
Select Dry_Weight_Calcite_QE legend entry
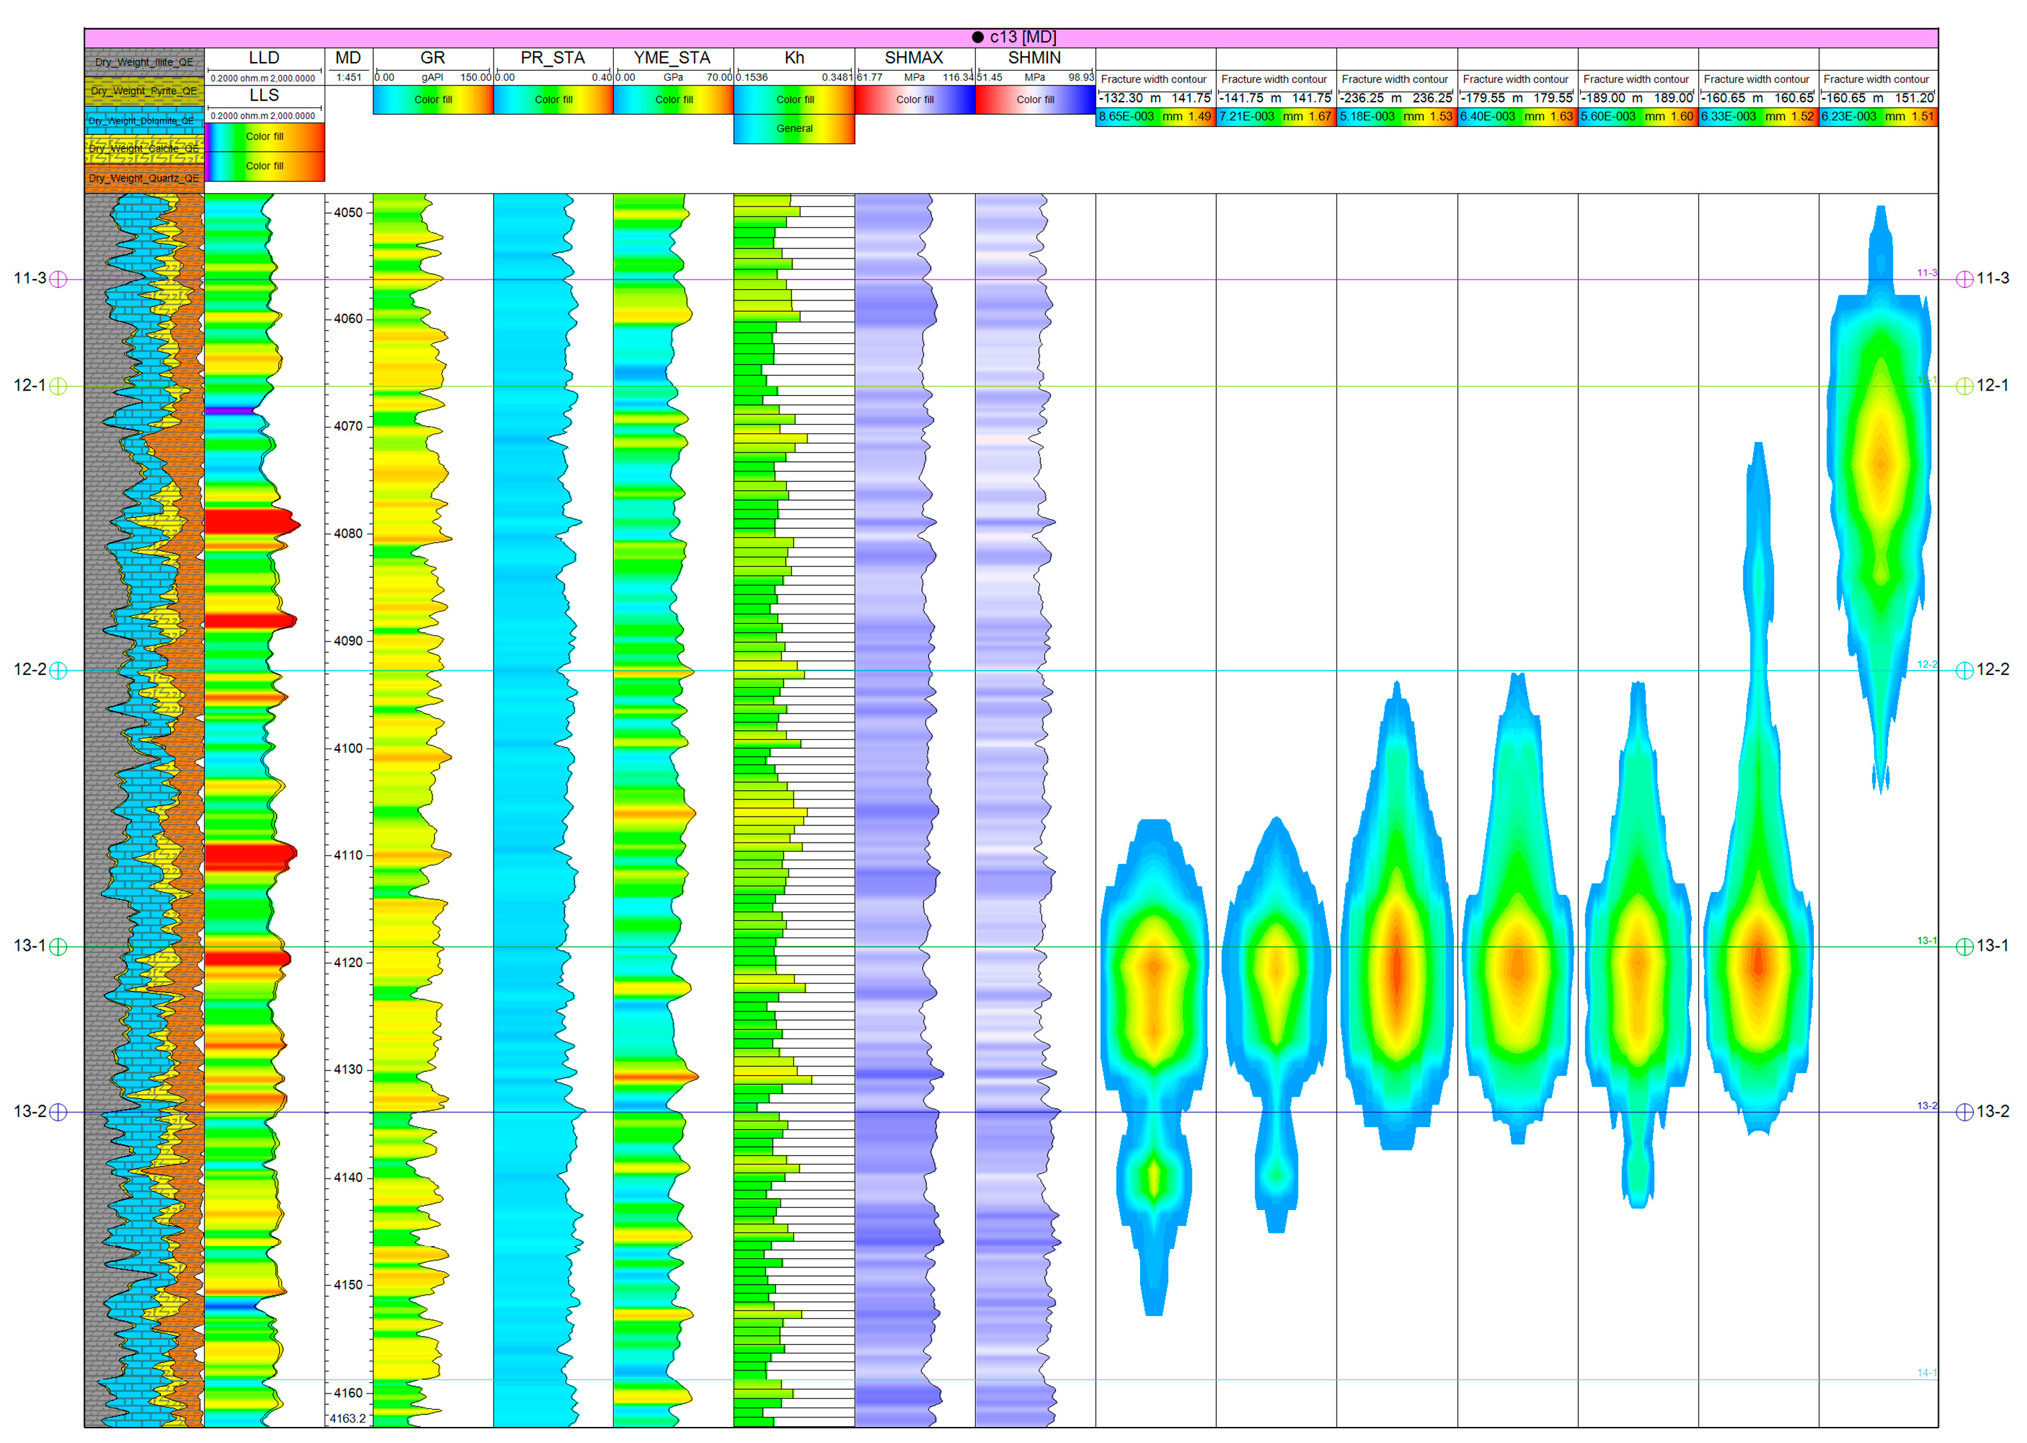pyautogui.click(x=144, y=150)
